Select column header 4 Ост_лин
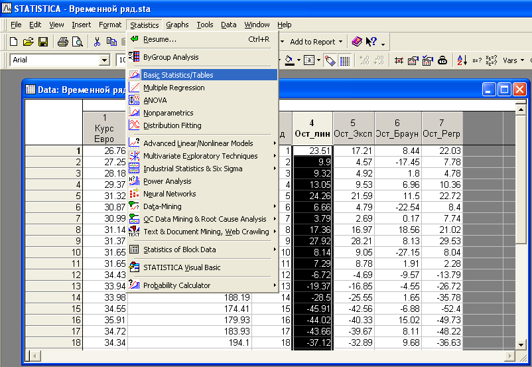Image resolution: width=532 pixels, height=367 pixels. (312, 128)
